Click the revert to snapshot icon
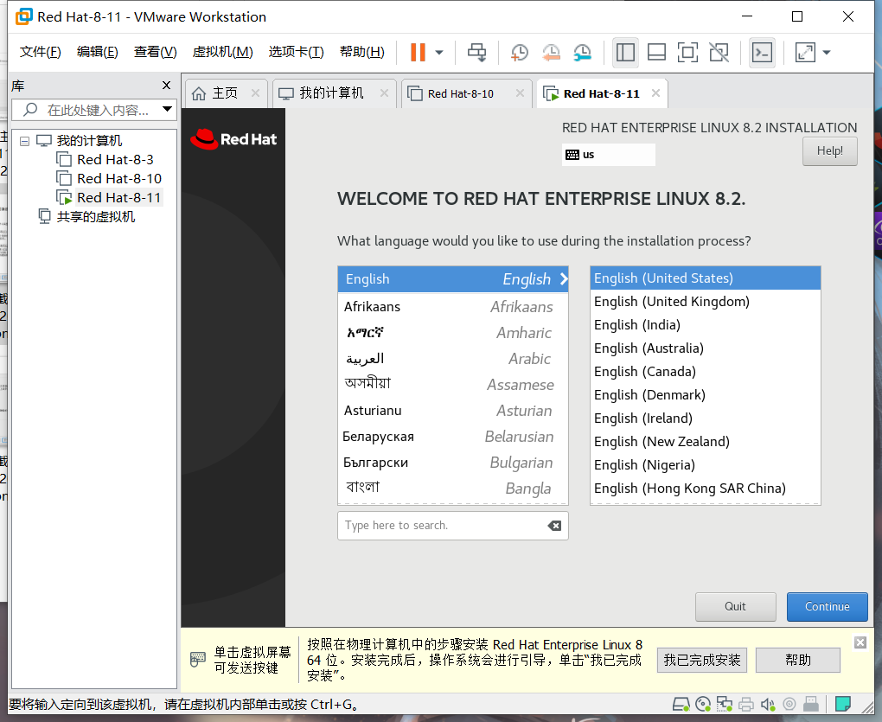This screenshot has height=722, width=882. (551, 52)
